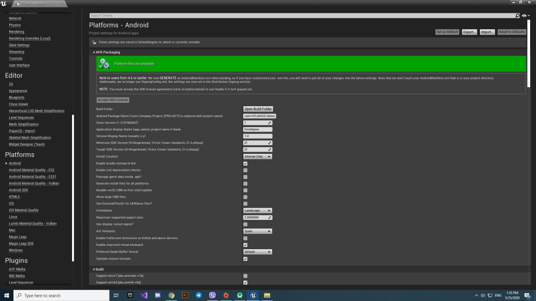Open Android SDK settings category
This screenshot has width=536, height=301.
tap(18, 190)
